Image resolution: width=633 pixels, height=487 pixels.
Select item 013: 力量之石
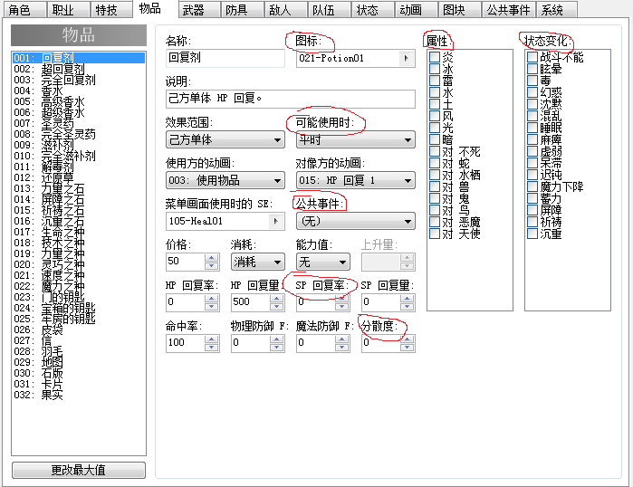tap(79, 188)
